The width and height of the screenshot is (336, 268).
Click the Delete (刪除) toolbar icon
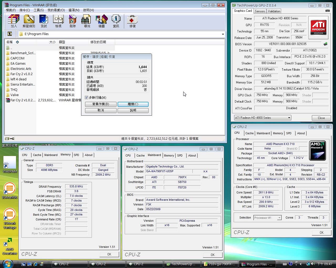73,21
